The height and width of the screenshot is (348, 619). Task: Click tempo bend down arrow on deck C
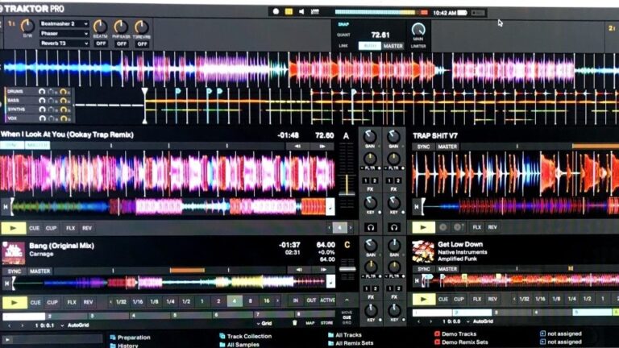click(x=299, y=270)
